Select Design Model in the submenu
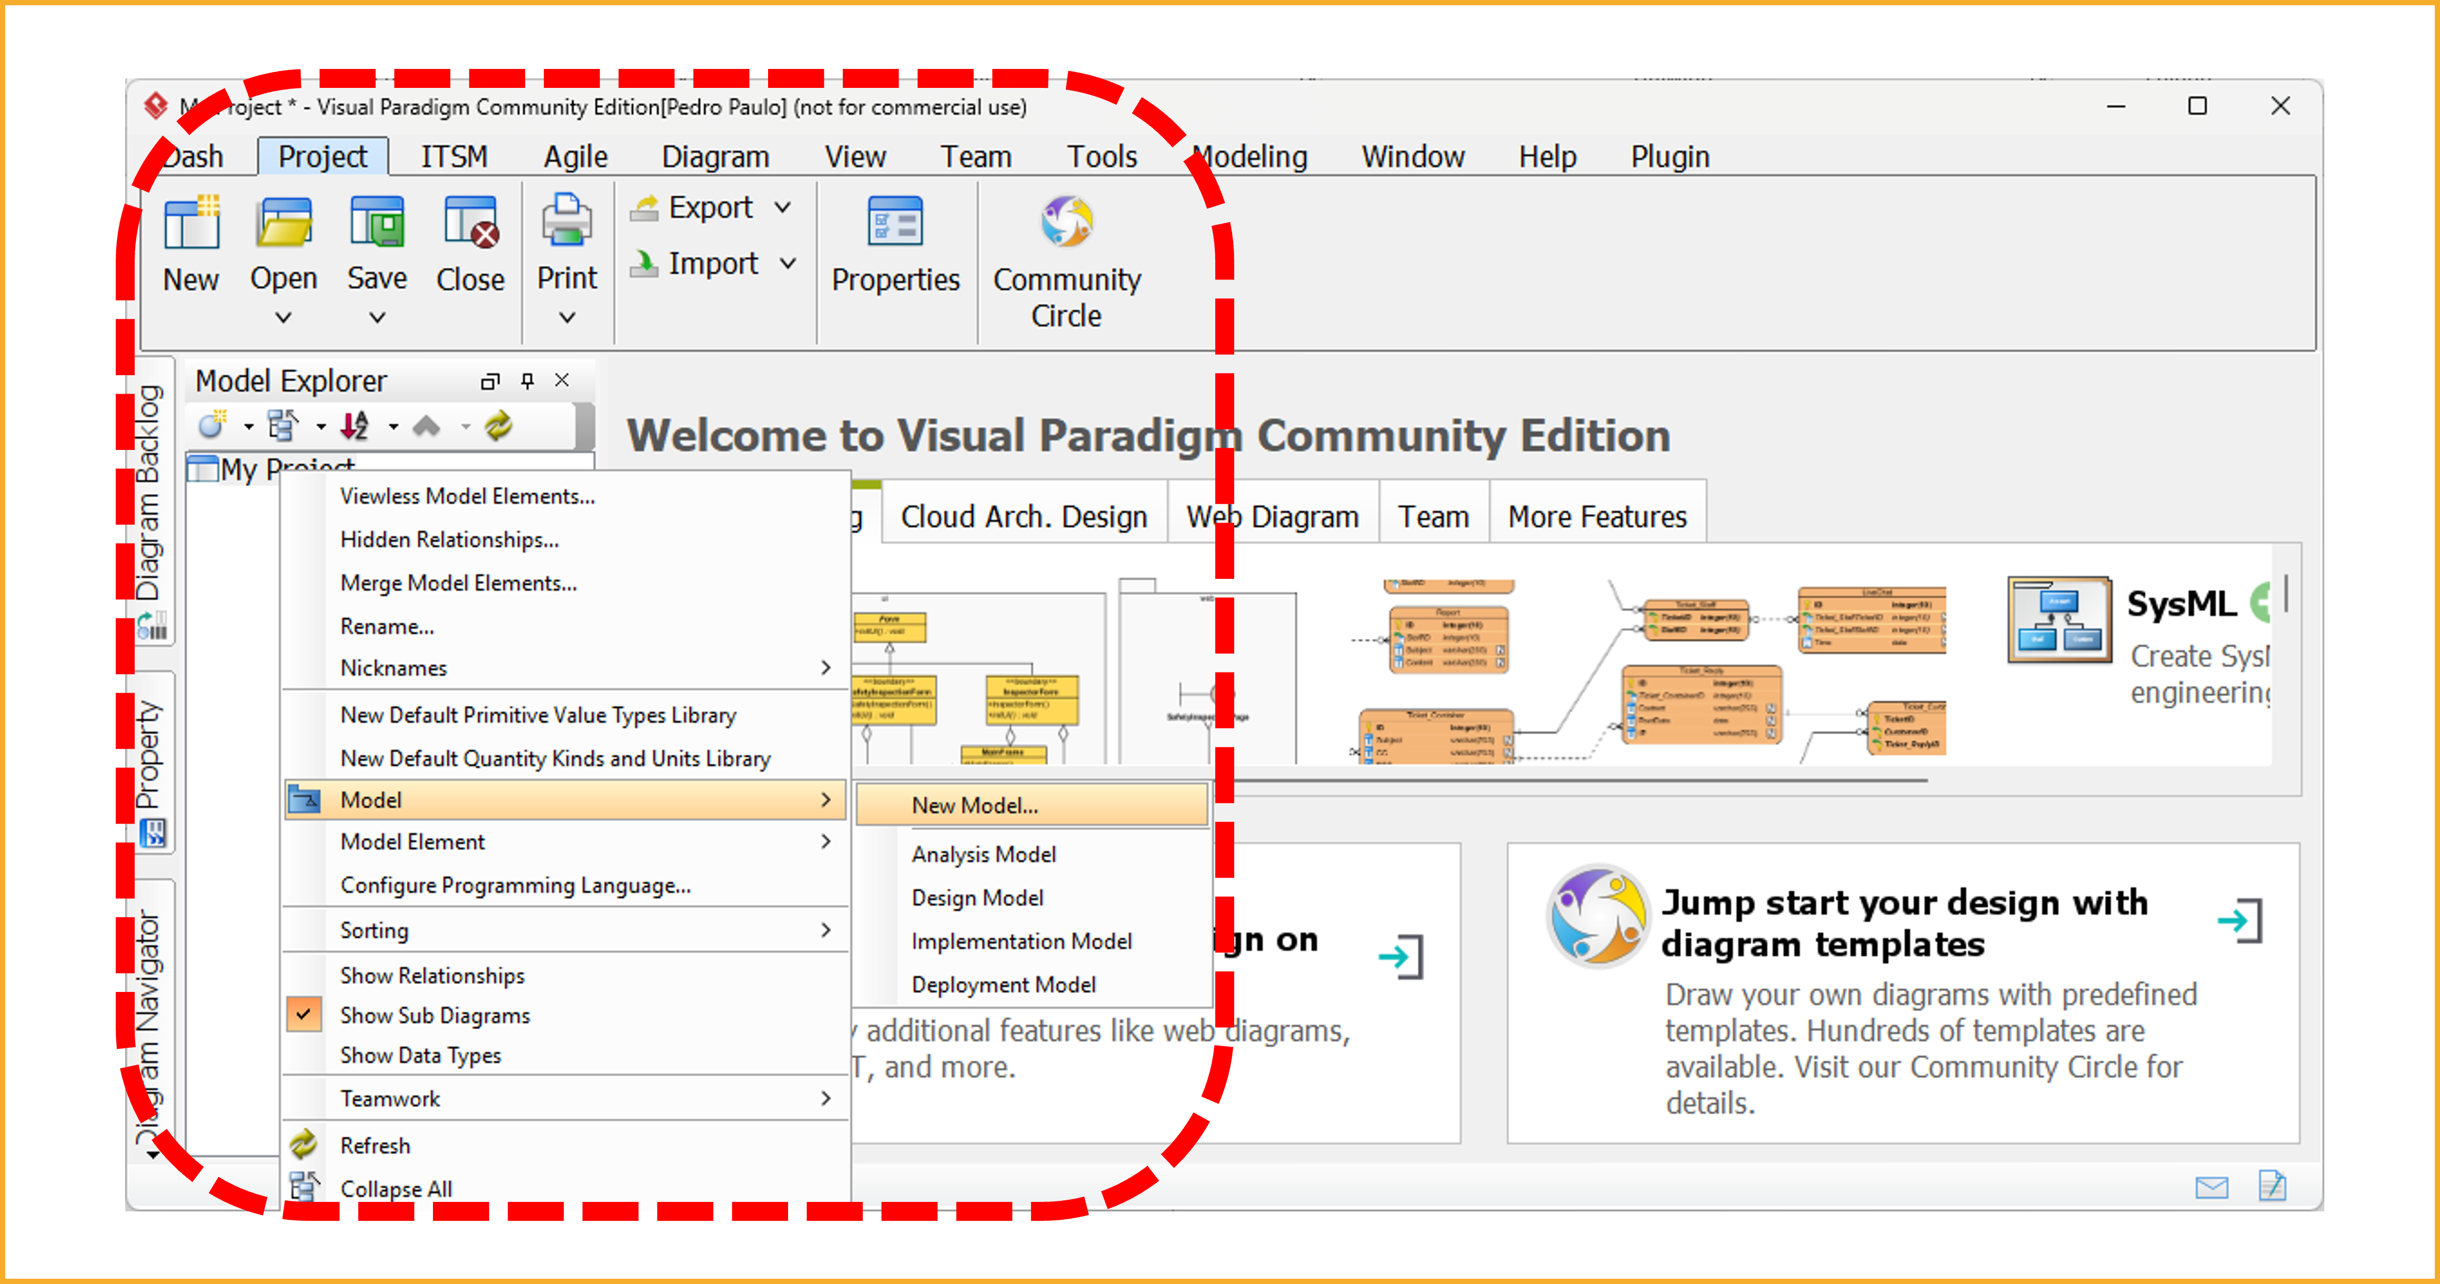The width and height of the screenshot is (2440, 1284). tap(1033, 897)
